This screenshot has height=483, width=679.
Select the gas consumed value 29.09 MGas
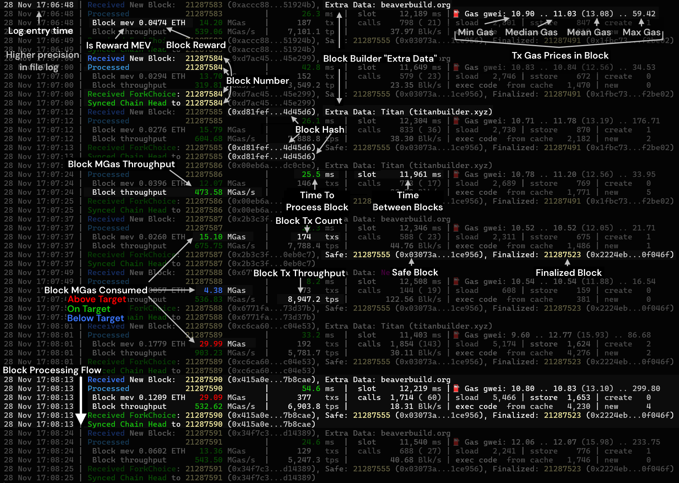[222, 397]
